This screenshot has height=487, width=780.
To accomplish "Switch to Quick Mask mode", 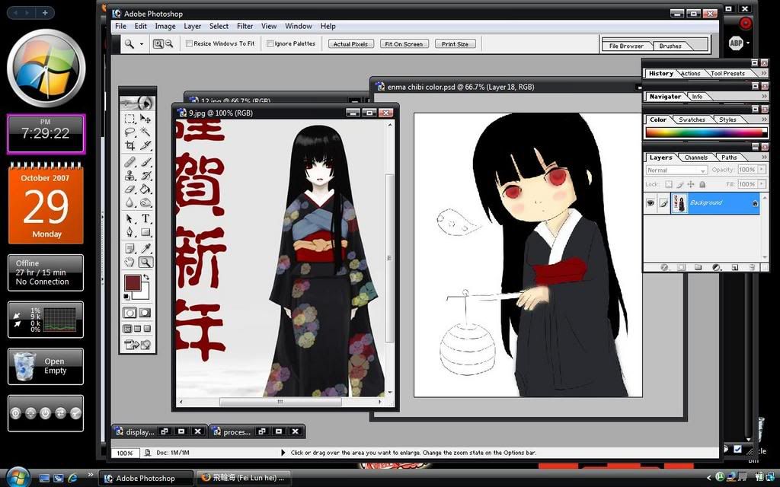I will (145, 313).
